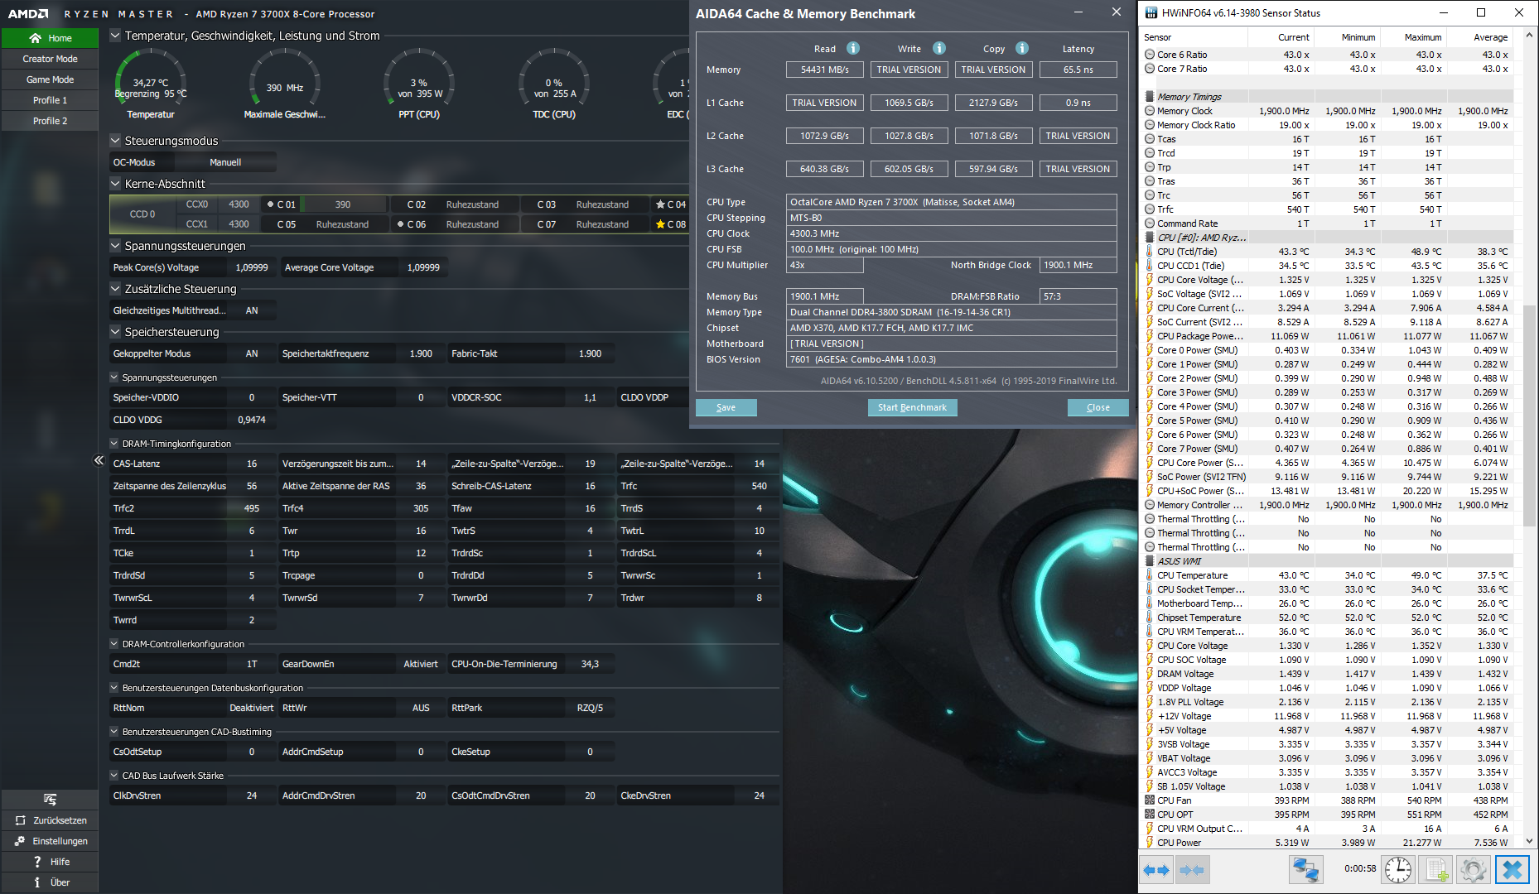Select the CPU Fan row in HWiNFO
Image resolution: width=1539 pixels, height=894 pixels.
tap(1328, 800)
